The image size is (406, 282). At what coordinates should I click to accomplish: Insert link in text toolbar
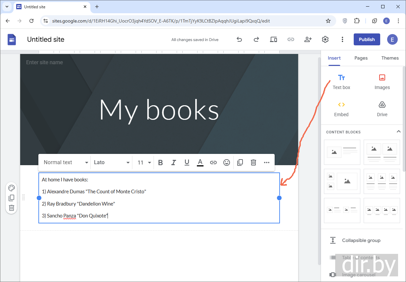[x=213, y=163]
